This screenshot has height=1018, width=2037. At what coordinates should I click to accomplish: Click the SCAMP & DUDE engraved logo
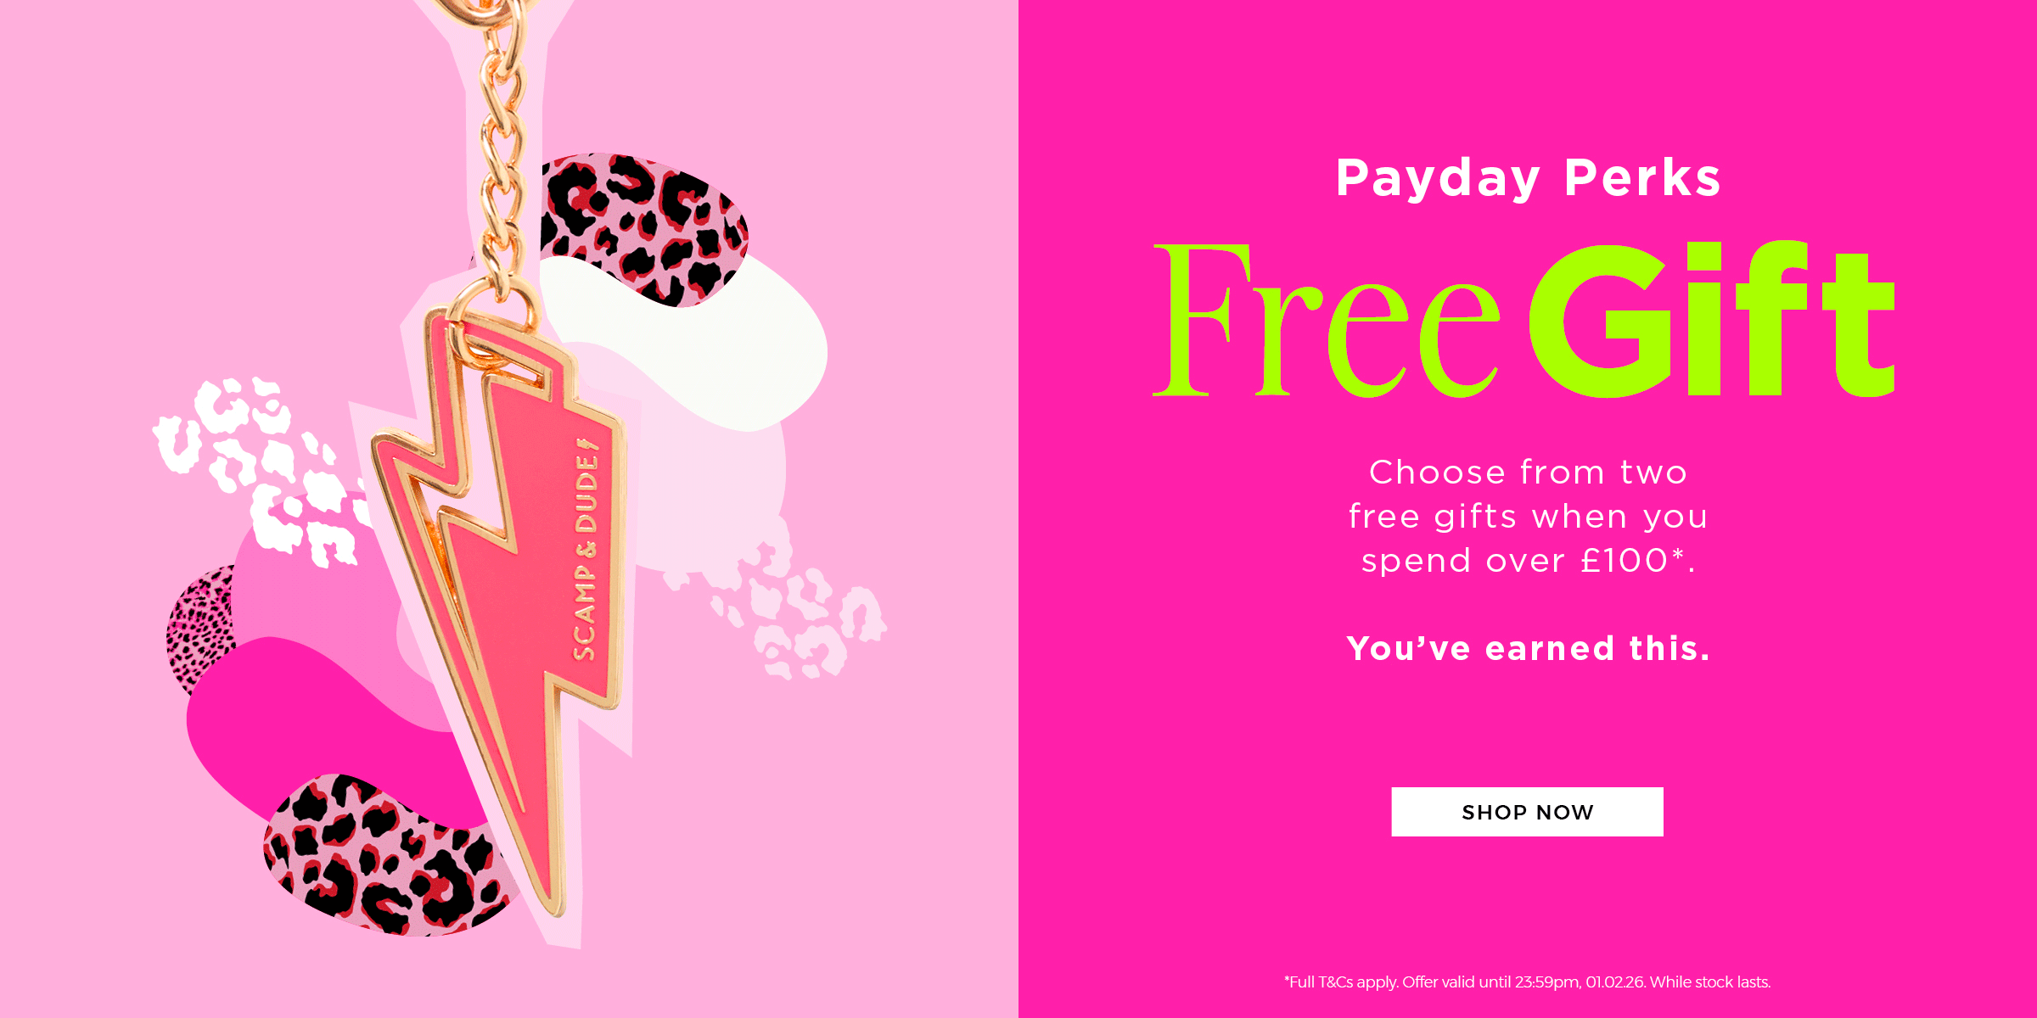(x=586, y=550)
